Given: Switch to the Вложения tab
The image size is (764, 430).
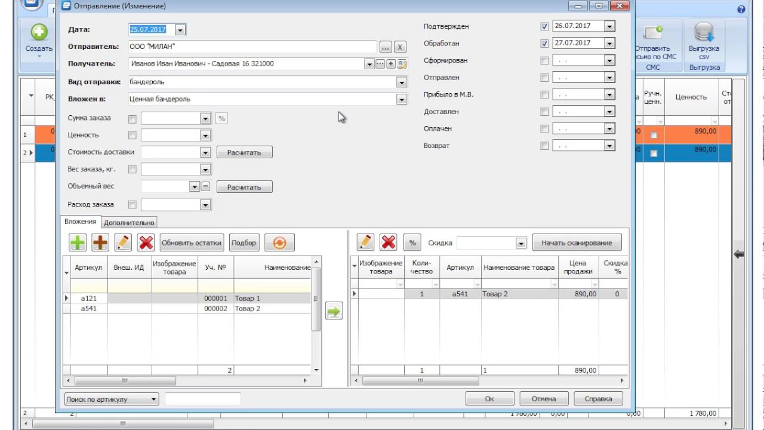Looking at the screenshot, I should pos(80,222).
